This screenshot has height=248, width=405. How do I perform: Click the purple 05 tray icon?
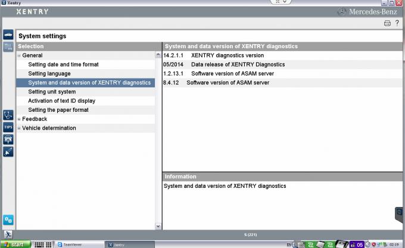pos(357,244)
